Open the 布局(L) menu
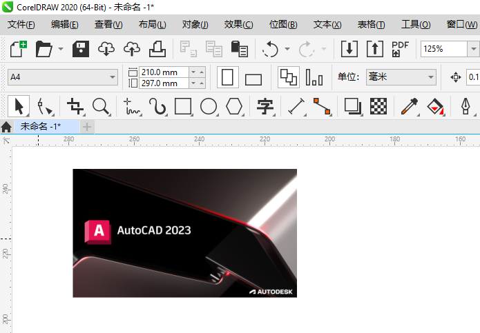480x333 pixels. point(152,24)
